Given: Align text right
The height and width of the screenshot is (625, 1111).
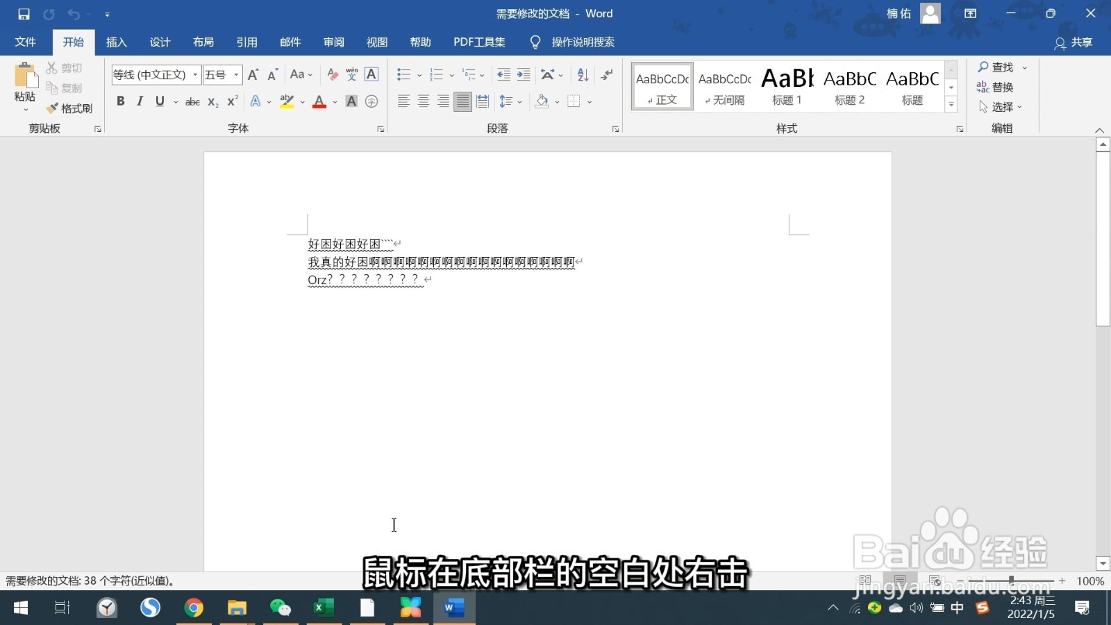Looking at the screenshot, I should tap(443, 101).
